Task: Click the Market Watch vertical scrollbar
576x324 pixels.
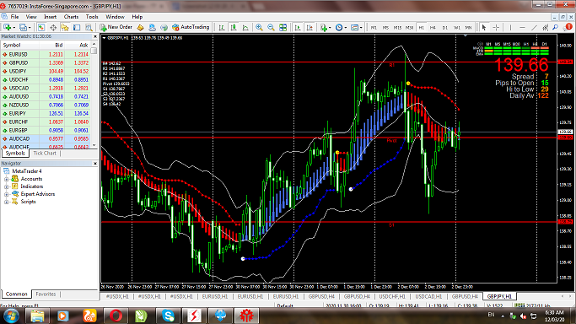Action: click(x=94, y=95)
